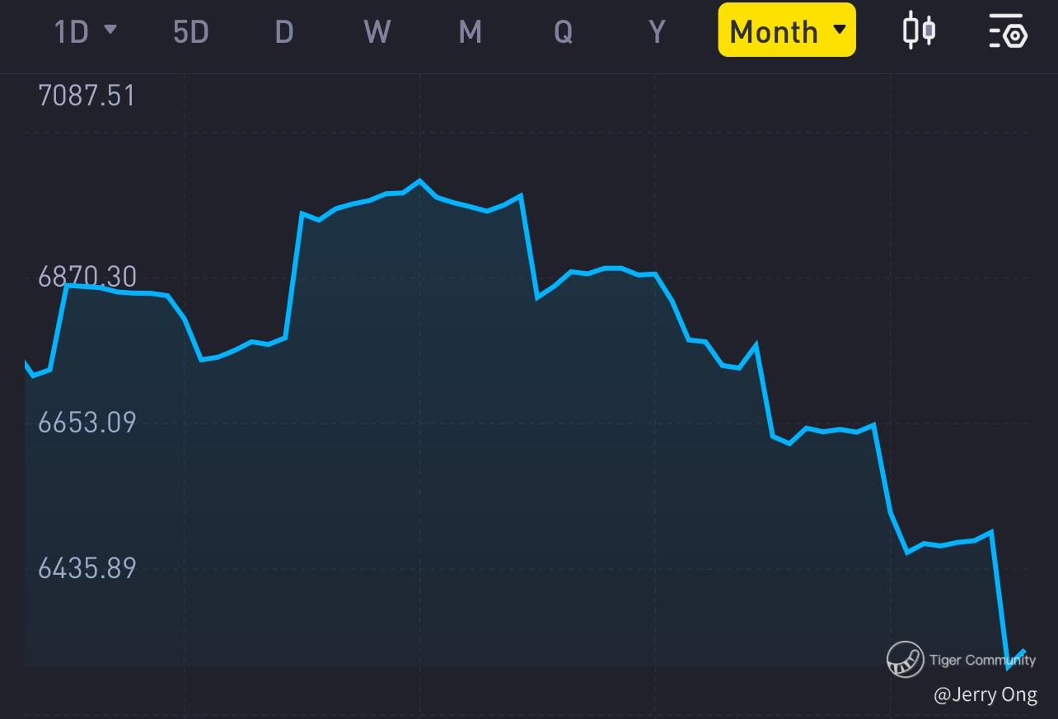Open the yellow Month range dropdown
The image size is (1058, 719).
point(787,30)
